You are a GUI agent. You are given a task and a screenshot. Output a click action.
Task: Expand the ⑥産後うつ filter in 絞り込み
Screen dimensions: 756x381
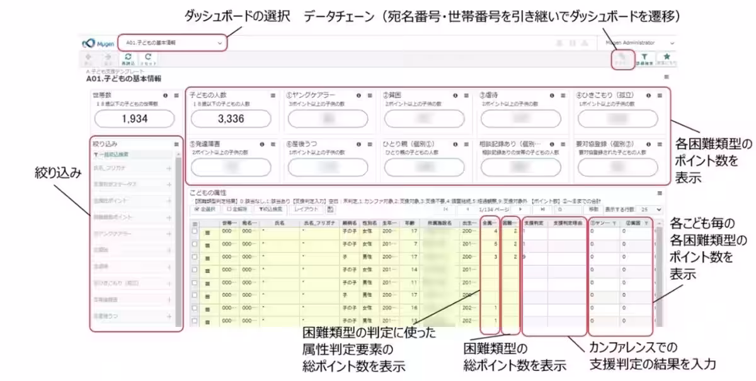click(x=169, y=316)
